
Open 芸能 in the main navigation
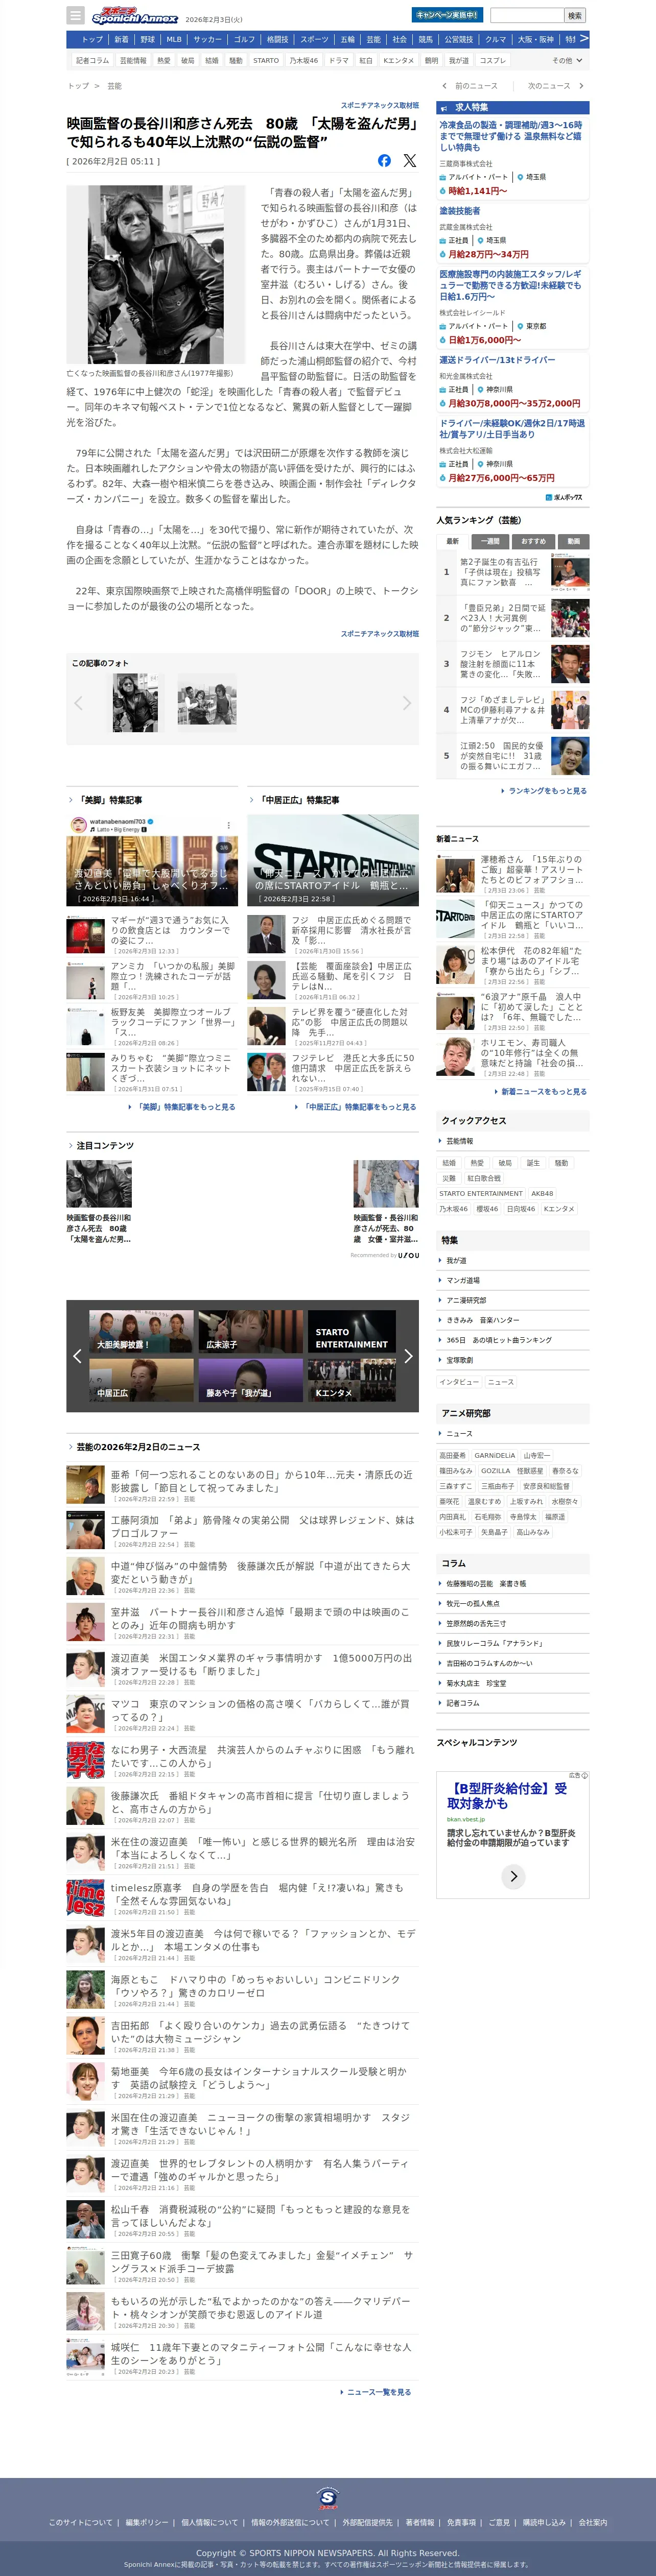[x=374, y=39]
